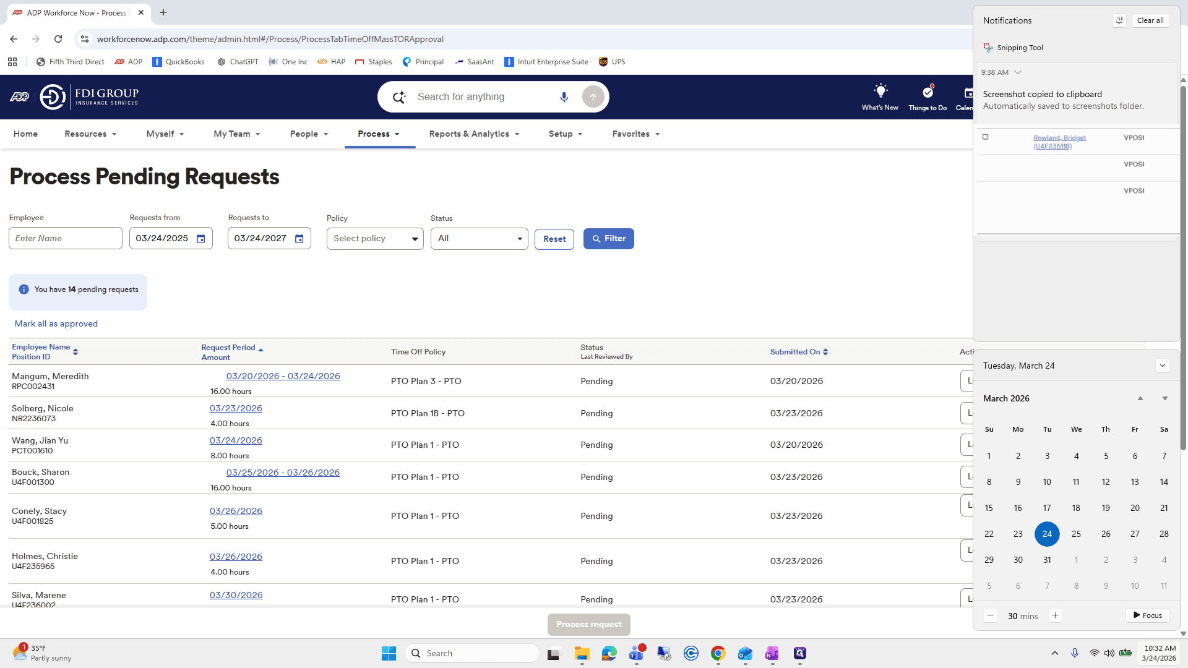
Task: Expand the Process menu
Action: coord(379,134)
